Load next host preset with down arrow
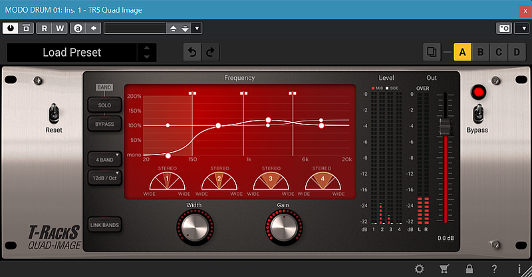 pyautogui.click(x=185, y=29)
